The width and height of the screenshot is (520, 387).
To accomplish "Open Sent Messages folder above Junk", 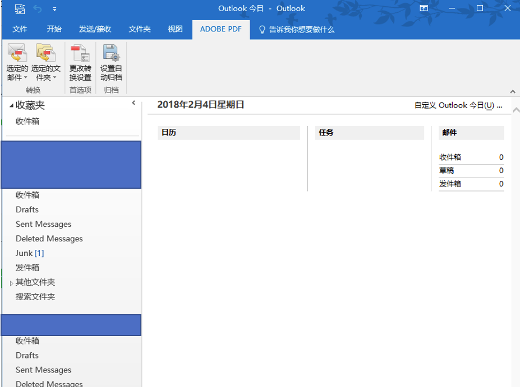I will pyautogui.click(x=43, y=224).
